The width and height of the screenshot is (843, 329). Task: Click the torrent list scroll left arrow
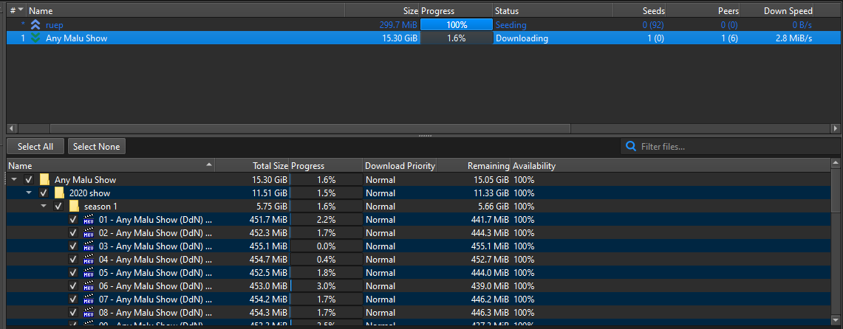coord(13,129)
